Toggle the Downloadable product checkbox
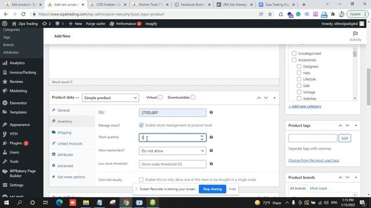 (x=193, y=97)
